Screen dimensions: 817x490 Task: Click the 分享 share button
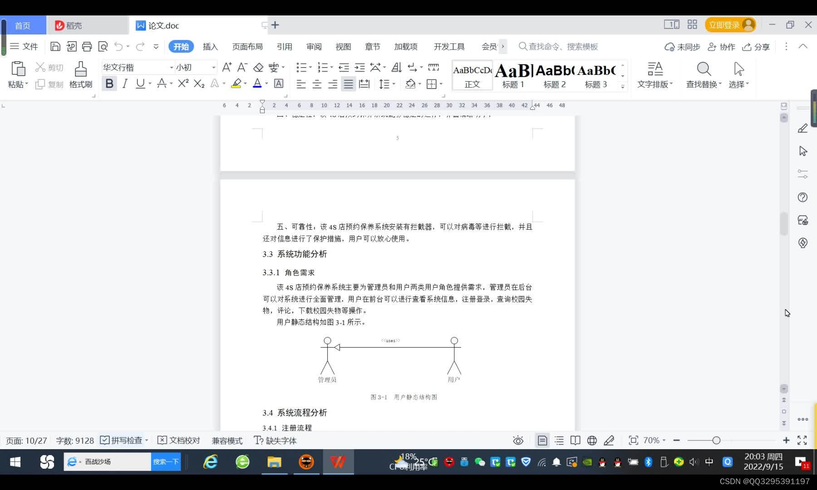tap(756, 47)
